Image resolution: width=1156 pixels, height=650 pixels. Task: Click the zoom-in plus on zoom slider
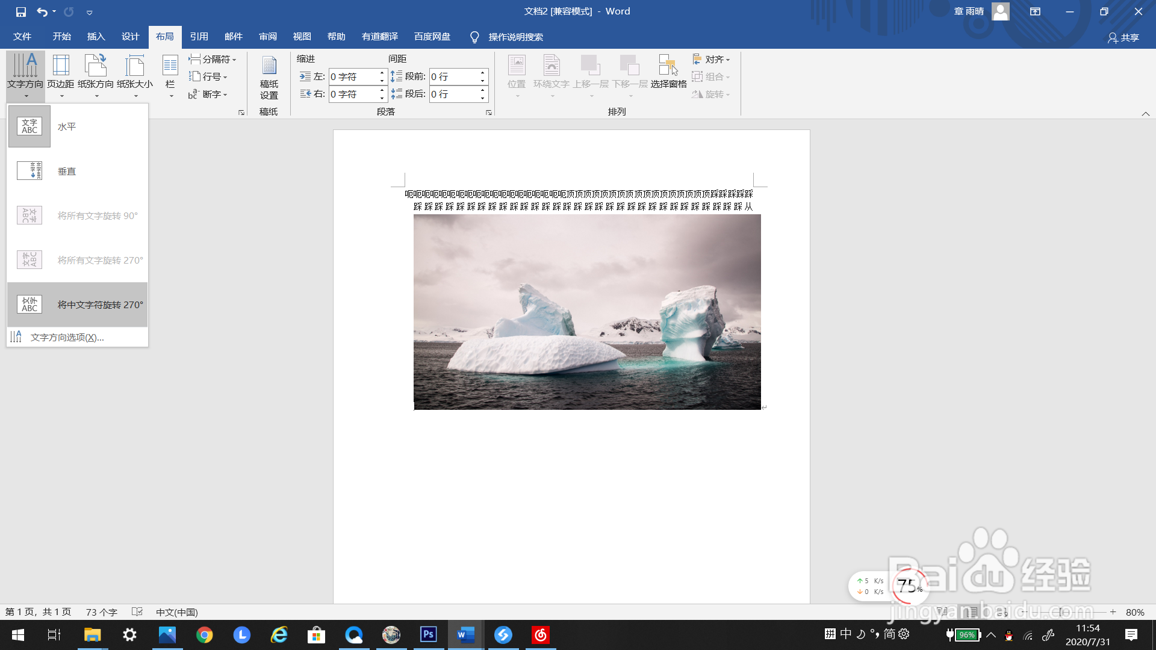pos(1113,611)
